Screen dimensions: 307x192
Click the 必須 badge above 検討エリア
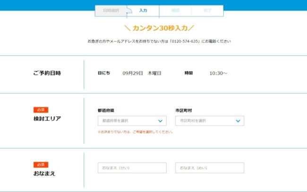click(41, 110)
